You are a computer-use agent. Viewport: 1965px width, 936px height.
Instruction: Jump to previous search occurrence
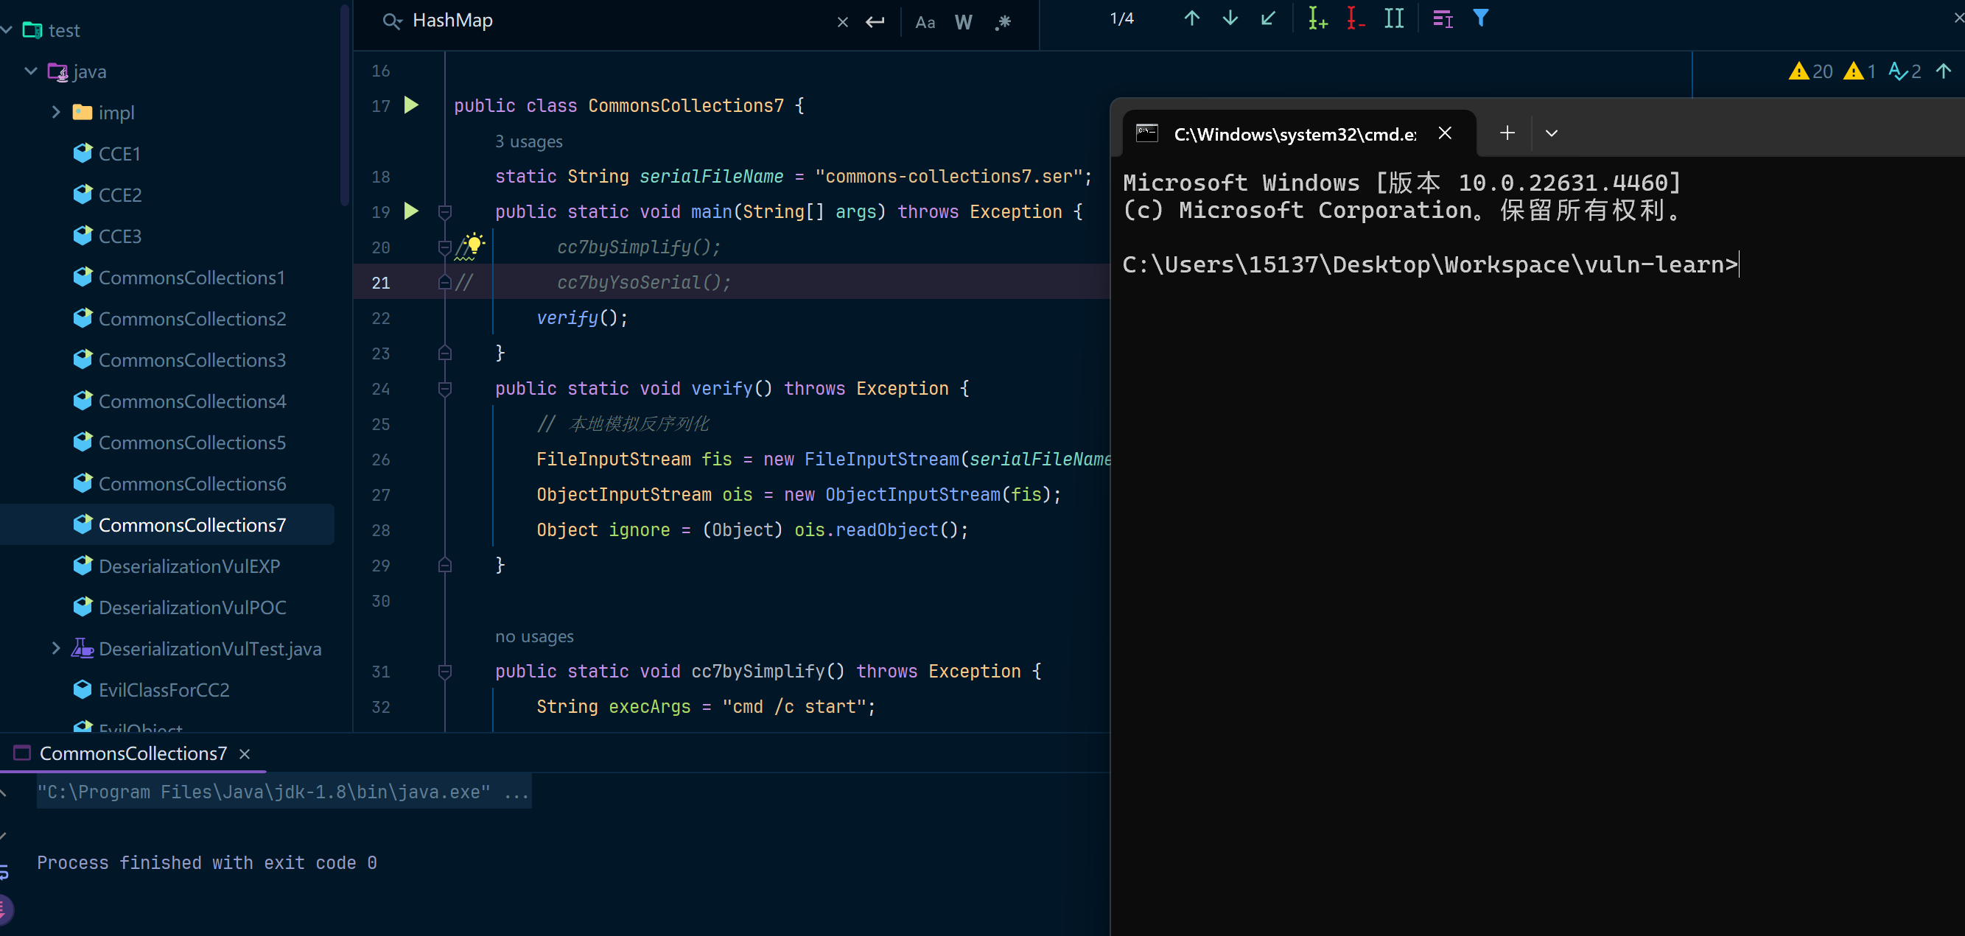pos(1191,18)
